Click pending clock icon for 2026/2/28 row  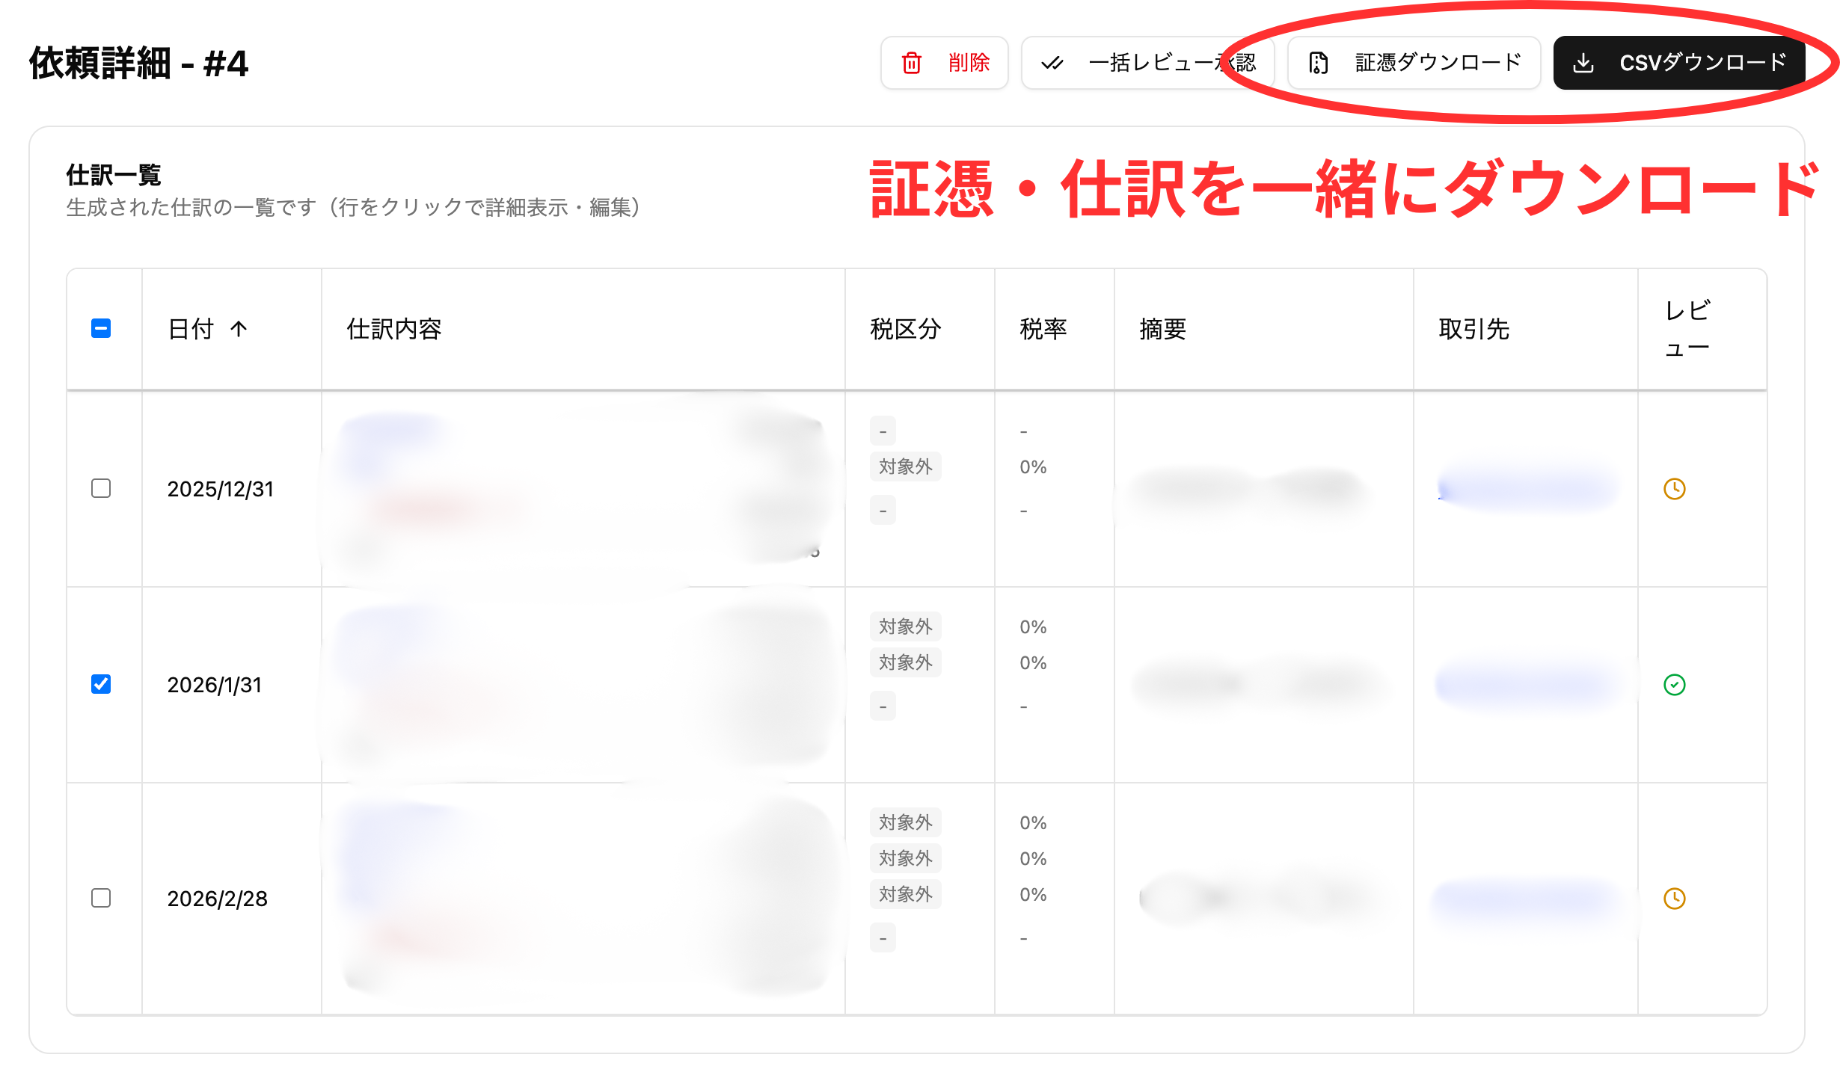1674,899
